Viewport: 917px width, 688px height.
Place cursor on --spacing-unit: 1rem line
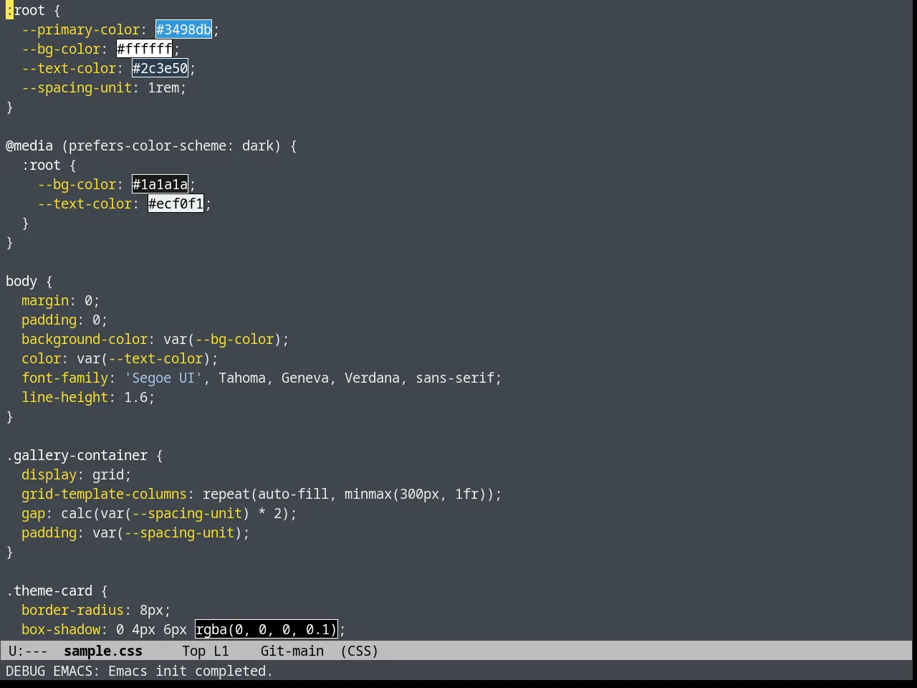point(104,87)
